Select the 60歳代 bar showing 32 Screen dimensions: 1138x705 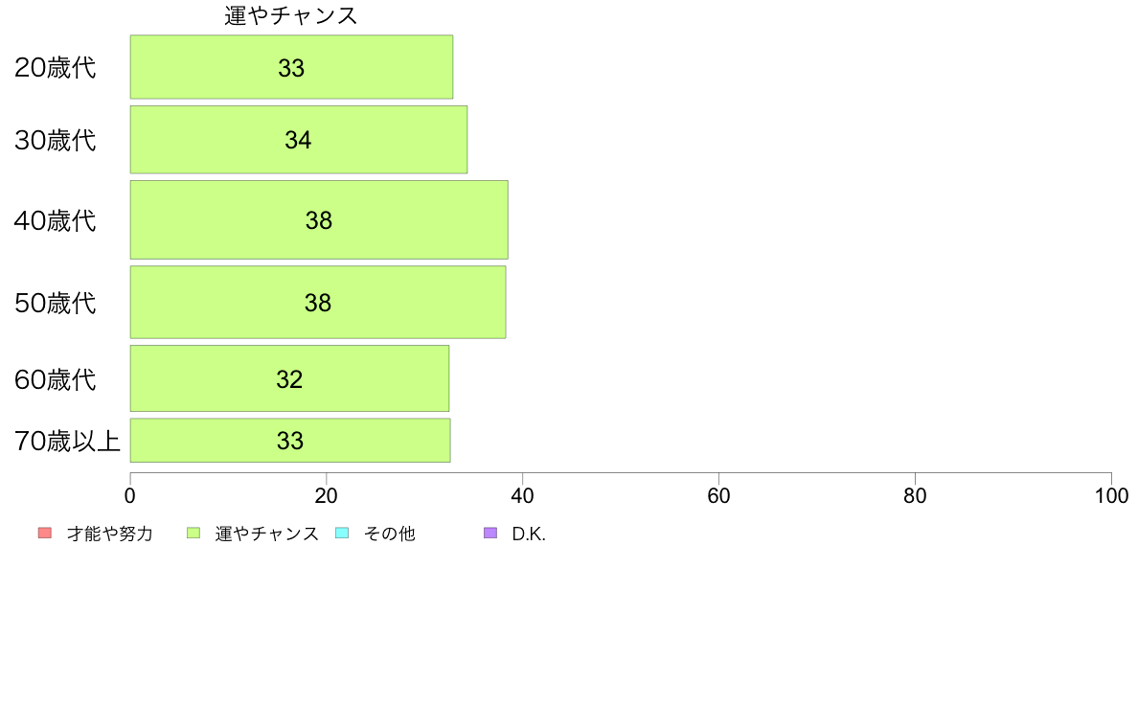coord(289,378)
